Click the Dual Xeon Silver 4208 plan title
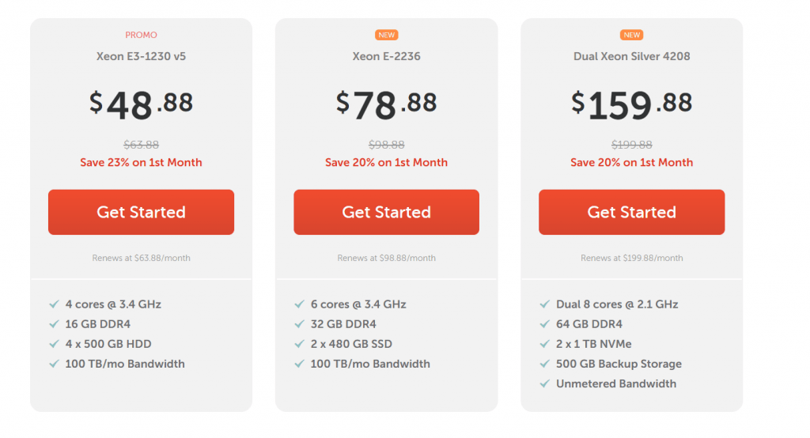 pyautogui.click(x=631, y=56)
